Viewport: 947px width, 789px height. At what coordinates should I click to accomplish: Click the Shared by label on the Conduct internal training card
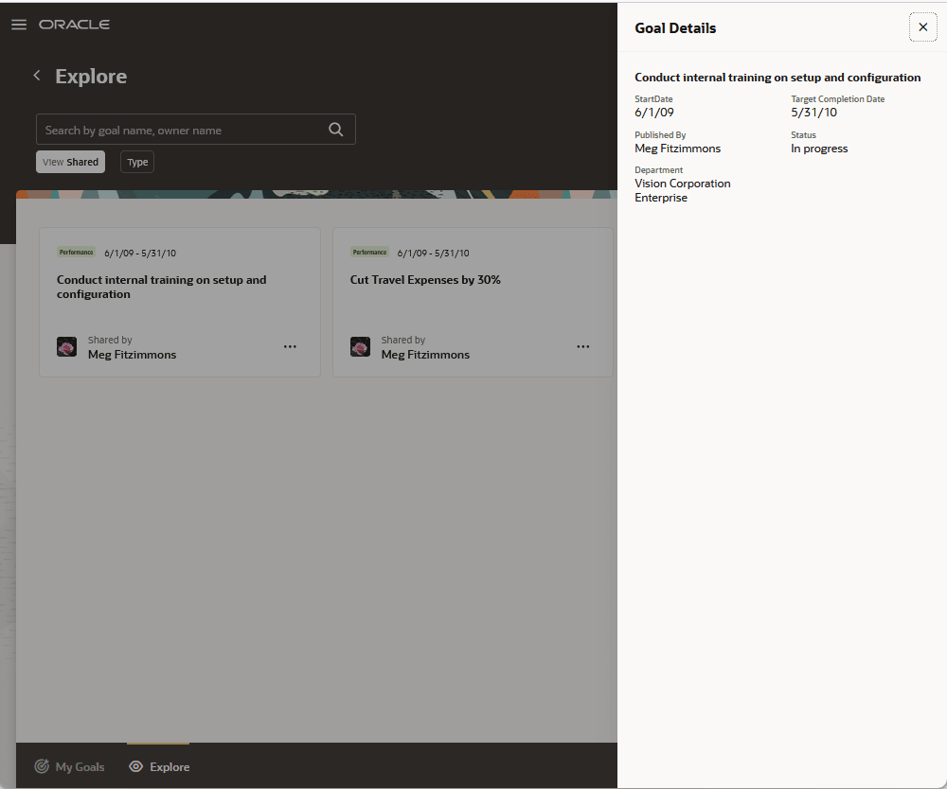pos(110,340)
